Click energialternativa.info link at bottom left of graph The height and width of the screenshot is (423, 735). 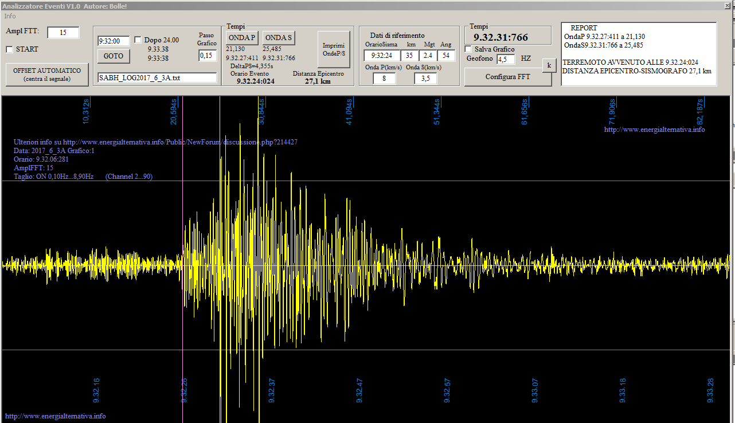tap(56, 416)
